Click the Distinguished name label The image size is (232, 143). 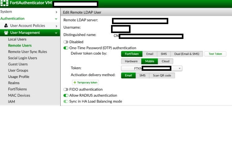pyautogui.click(x=80, y=35)
